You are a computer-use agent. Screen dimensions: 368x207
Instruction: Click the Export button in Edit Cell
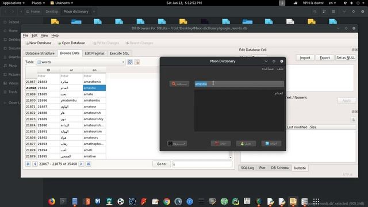(x=324, y=57)
